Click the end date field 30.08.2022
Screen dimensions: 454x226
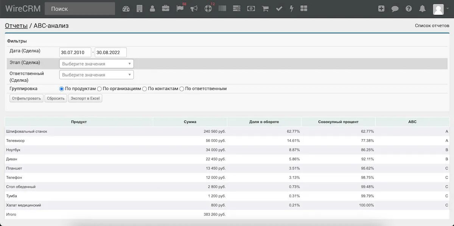coord(110,53)
